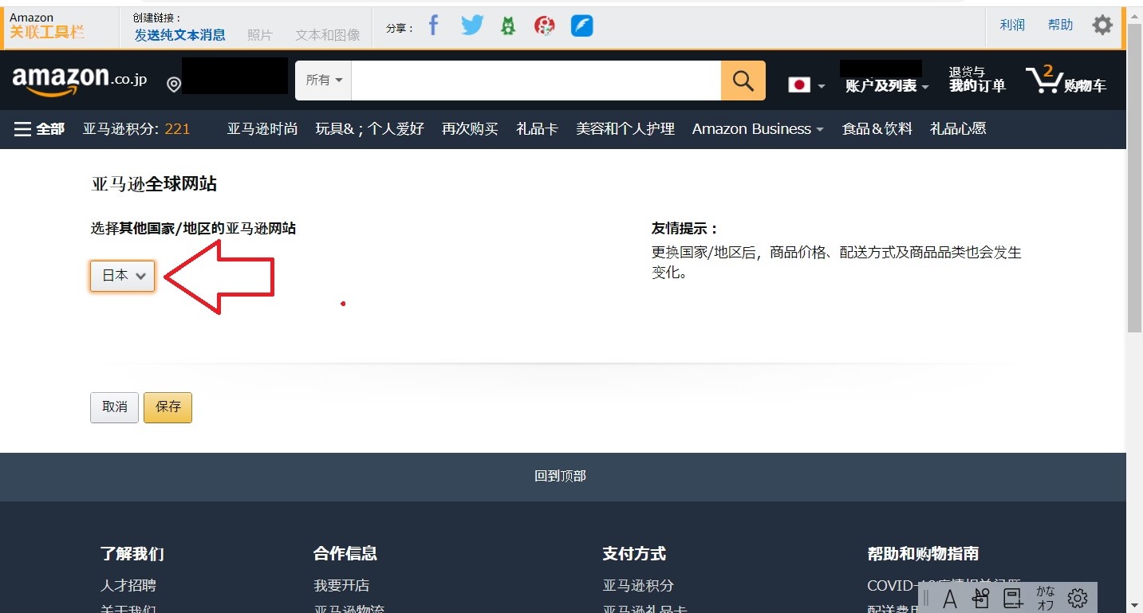This screenshot has width=1143, height=613.
Task: Open the 全部 hamburger menu
Action: click(x=39, y=129)
